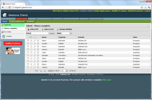Delete the Carlo Carlotta row with the trash icon
The height and width of the screenshot is (100, 152).
tap(38, 52)
